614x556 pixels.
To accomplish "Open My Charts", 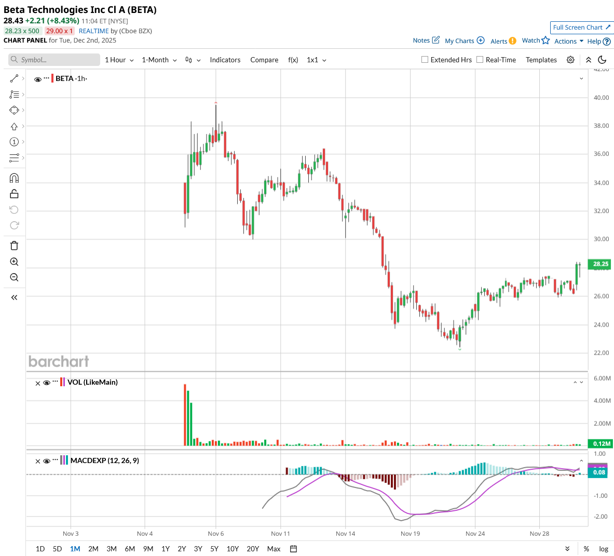I will tap(465, 40).
